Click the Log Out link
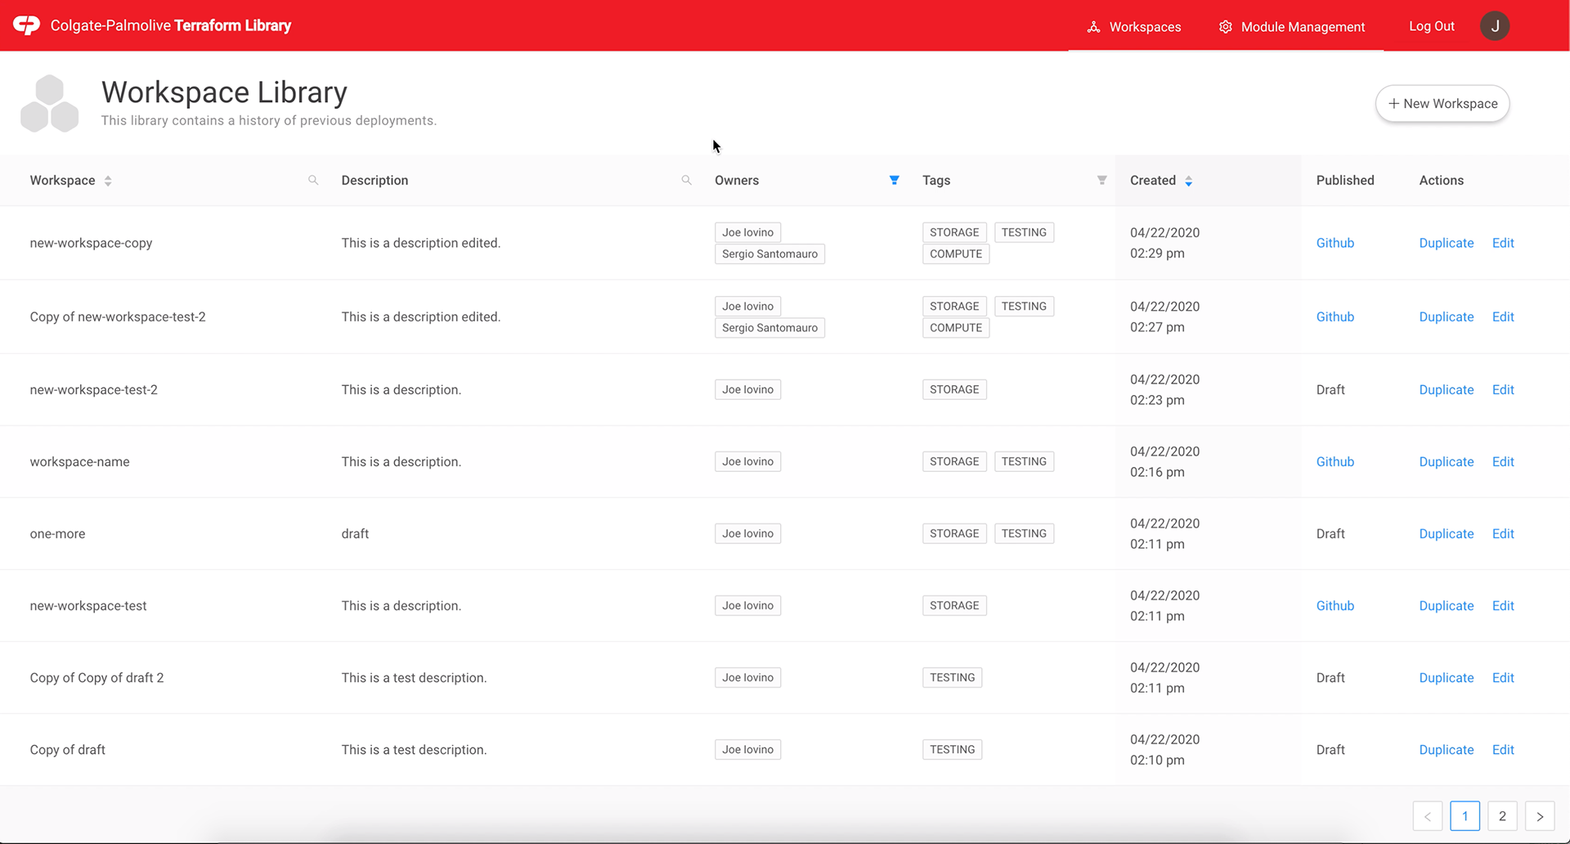Viewport: 1570px width, 844px height. coord(1431,26)
